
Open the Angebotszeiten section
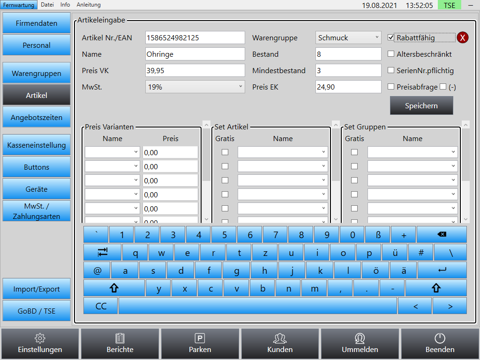37,117
